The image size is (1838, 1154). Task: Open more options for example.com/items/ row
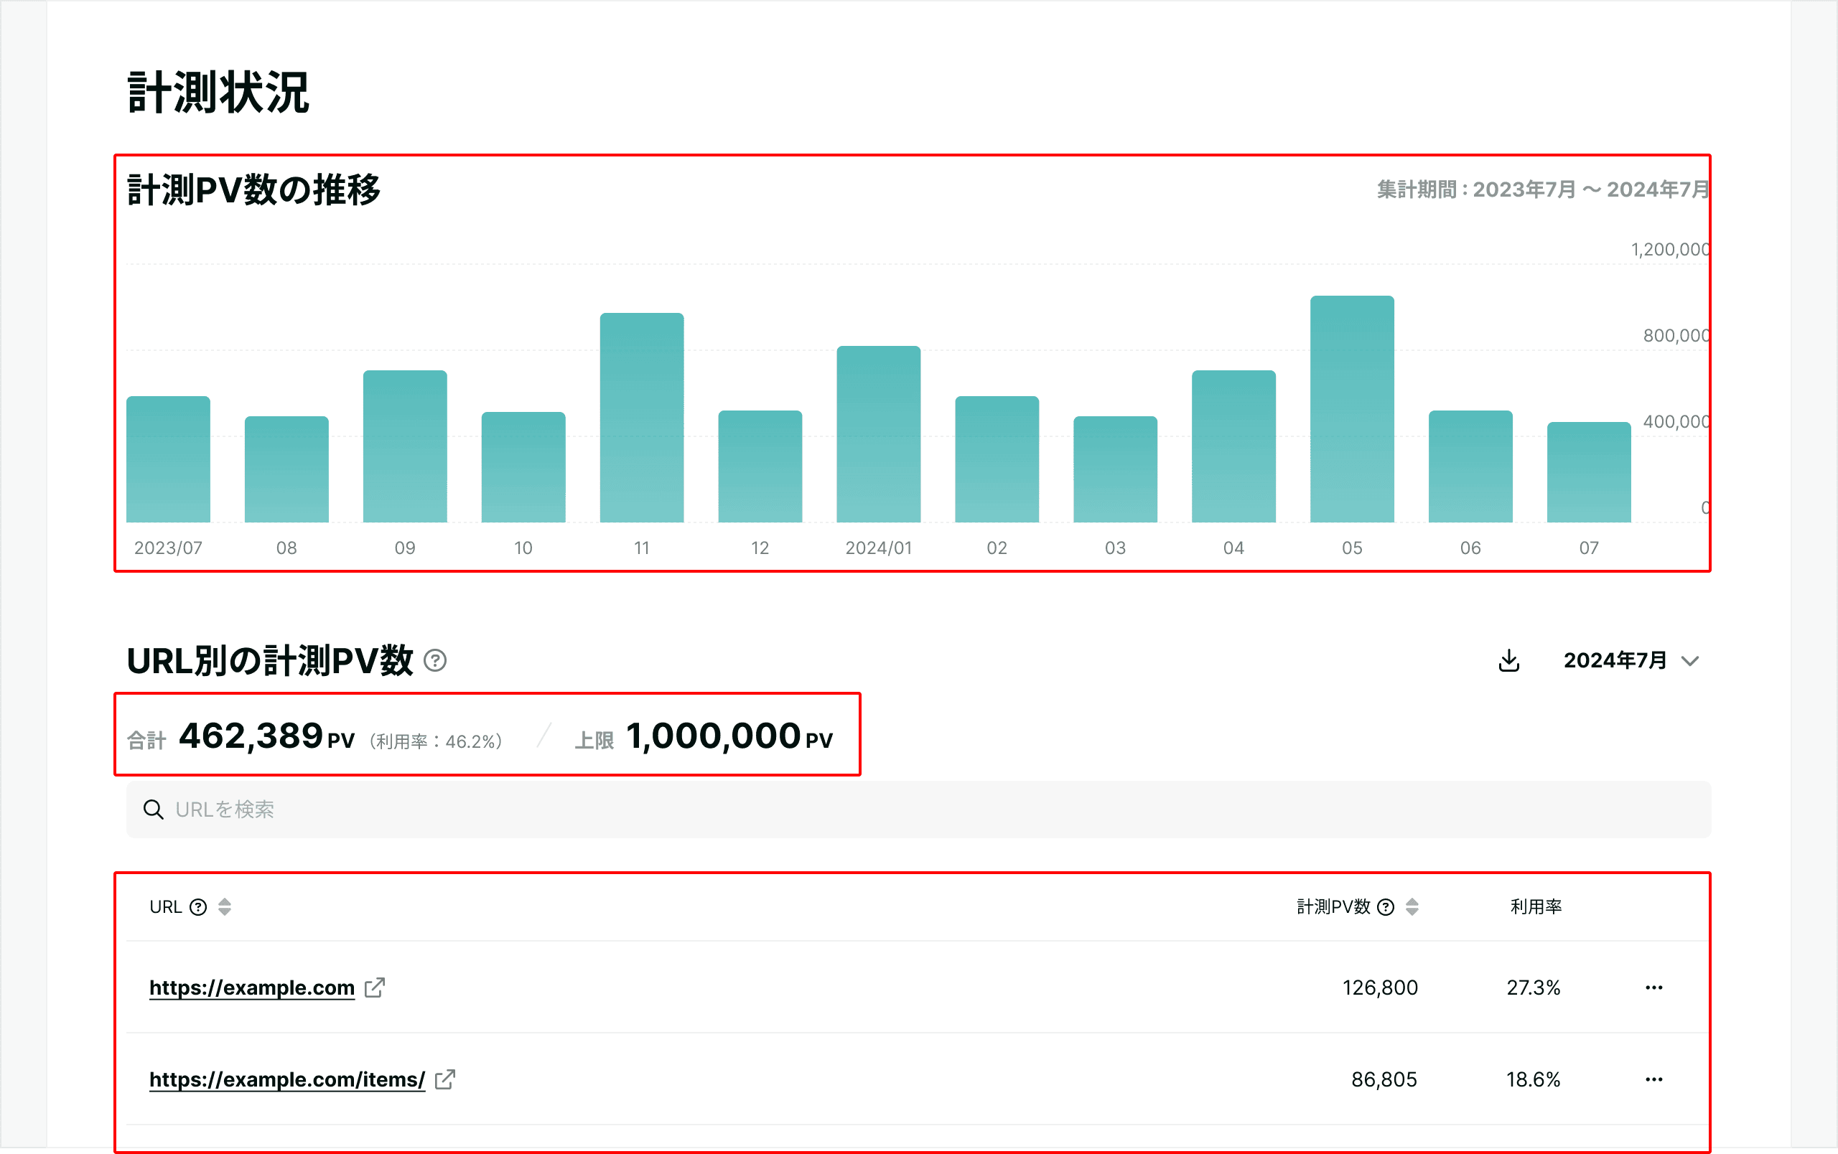[1653, 1079]
